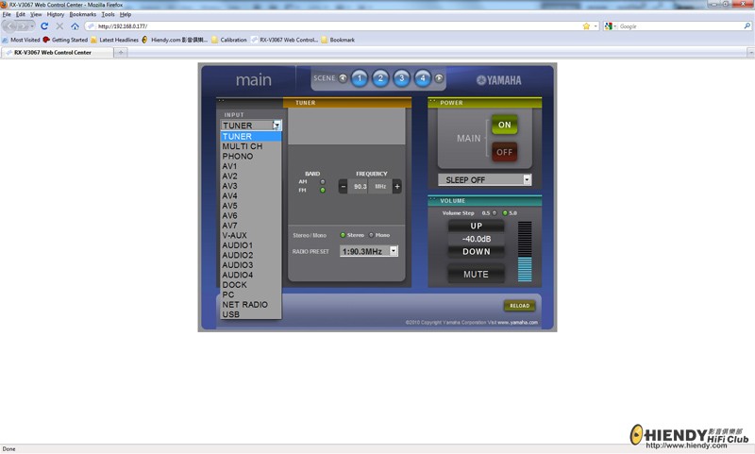Click the Google search box
Image resolution: width=755 pixels, height=454 pixels.
click(679, 26)
